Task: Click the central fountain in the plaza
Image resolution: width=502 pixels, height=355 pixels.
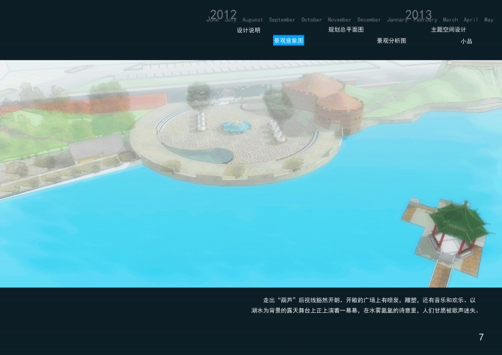Action: pos(236,126)
